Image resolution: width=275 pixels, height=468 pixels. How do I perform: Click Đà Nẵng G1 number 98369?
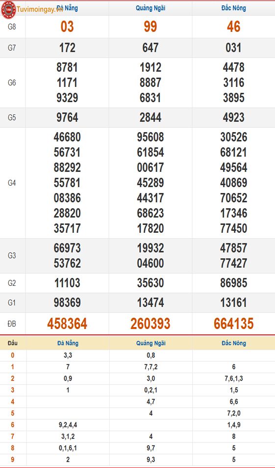pos(67,303)
